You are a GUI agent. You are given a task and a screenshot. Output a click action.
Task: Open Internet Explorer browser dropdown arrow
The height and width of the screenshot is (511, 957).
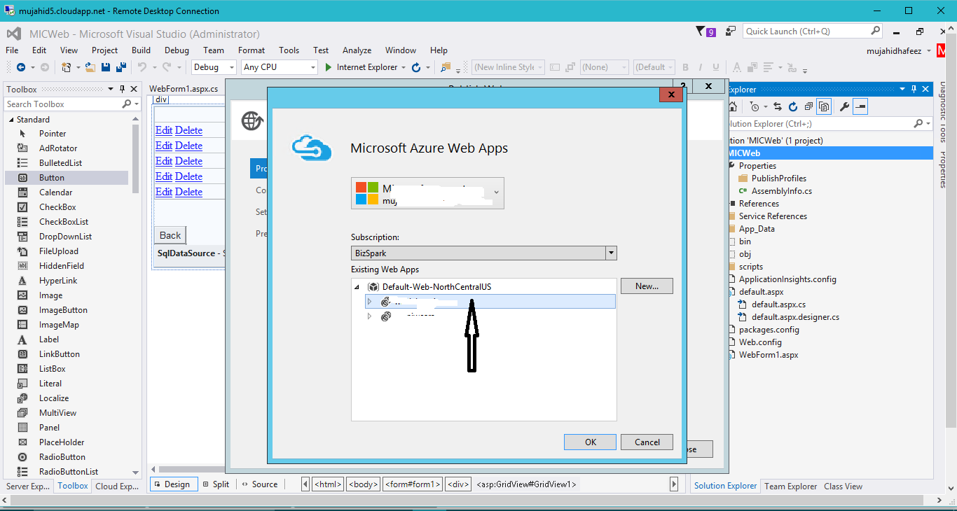click(404, 67)
